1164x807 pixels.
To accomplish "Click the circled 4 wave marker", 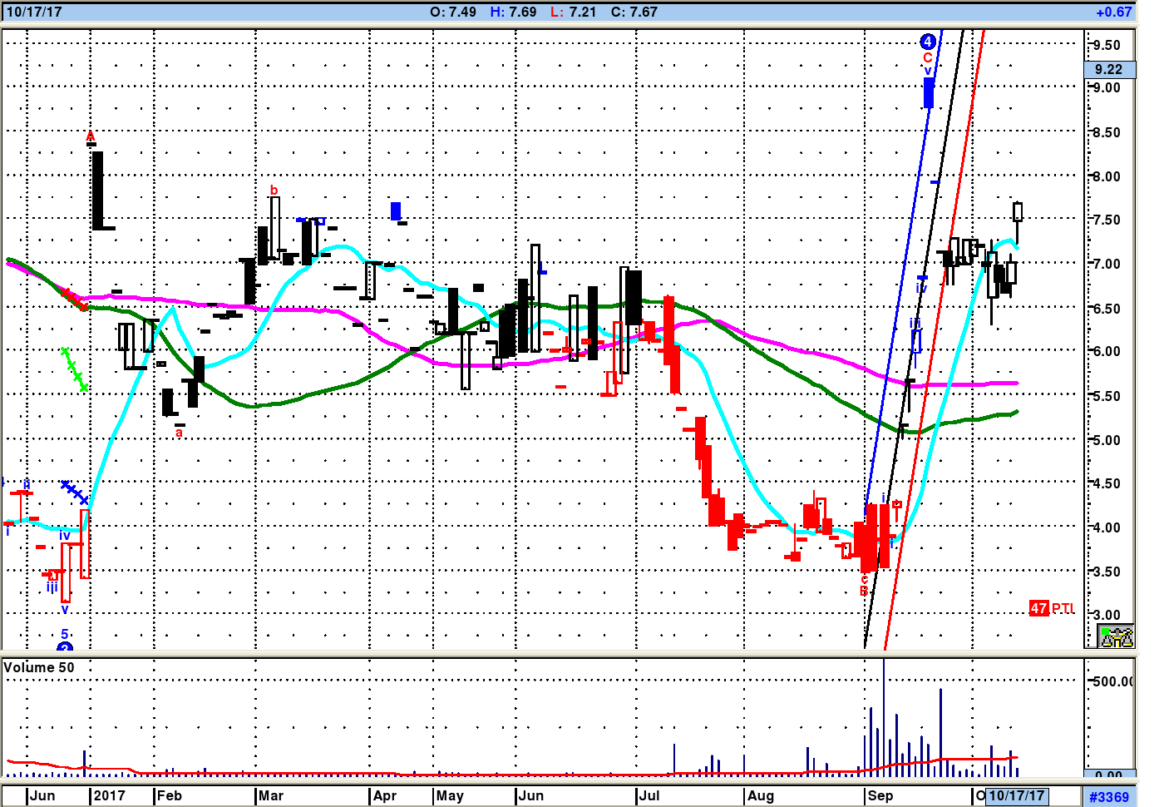I will [x=928, y=42].
